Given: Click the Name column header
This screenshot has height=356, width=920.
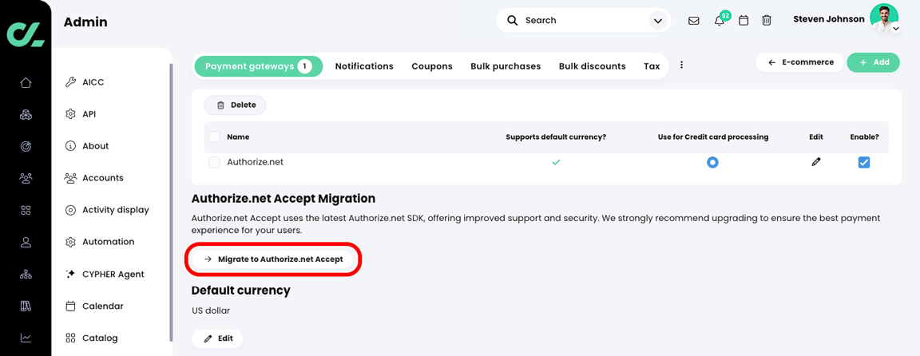Looking at the screenshot, I should (x=238, y=136).
